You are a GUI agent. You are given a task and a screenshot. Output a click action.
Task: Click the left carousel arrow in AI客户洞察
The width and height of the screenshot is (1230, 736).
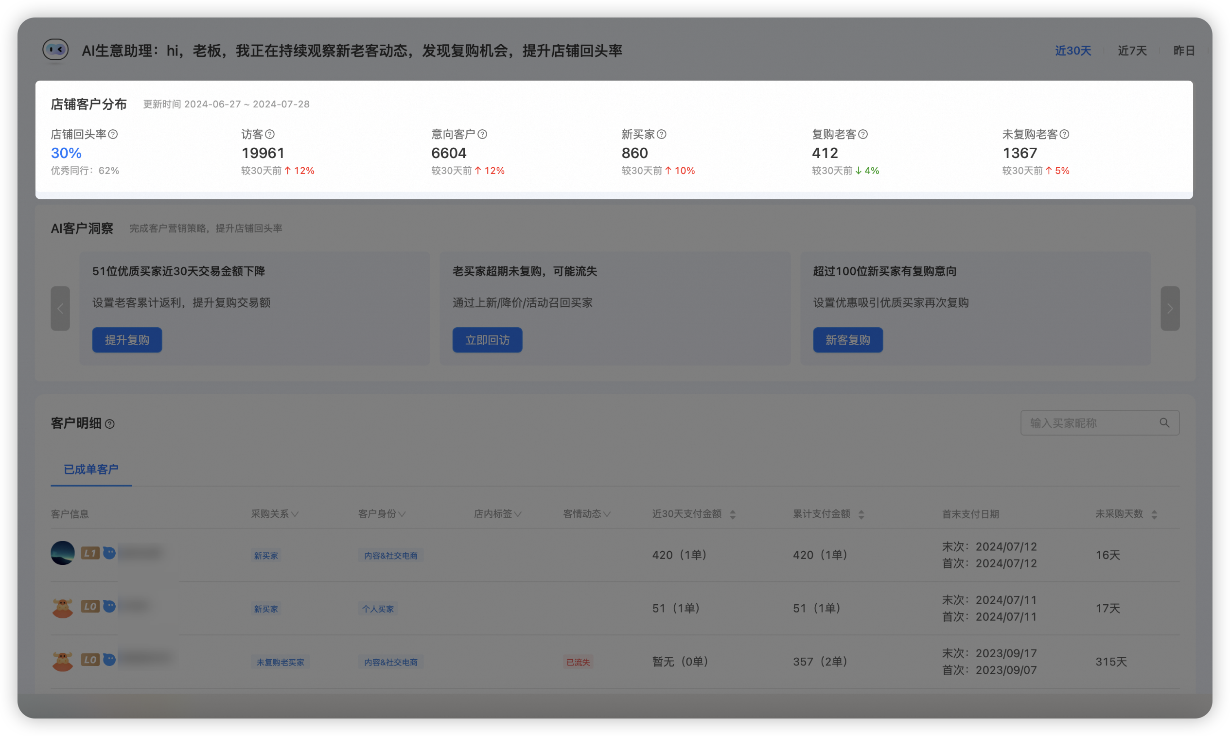click(60, 309)
